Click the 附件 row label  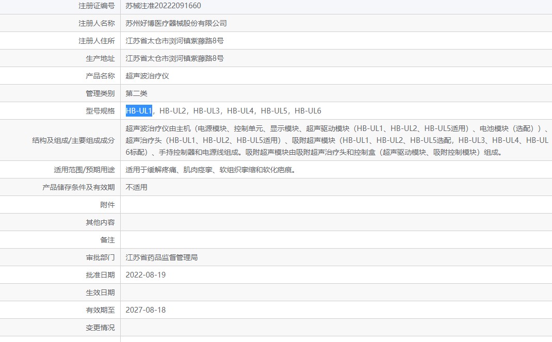[x=107, y=205]
